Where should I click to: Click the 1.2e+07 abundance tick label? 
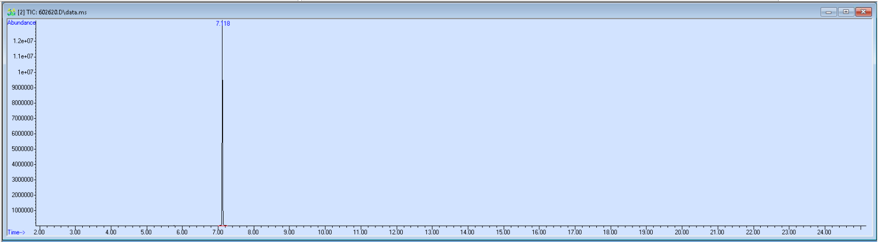(x=24, y=41)
